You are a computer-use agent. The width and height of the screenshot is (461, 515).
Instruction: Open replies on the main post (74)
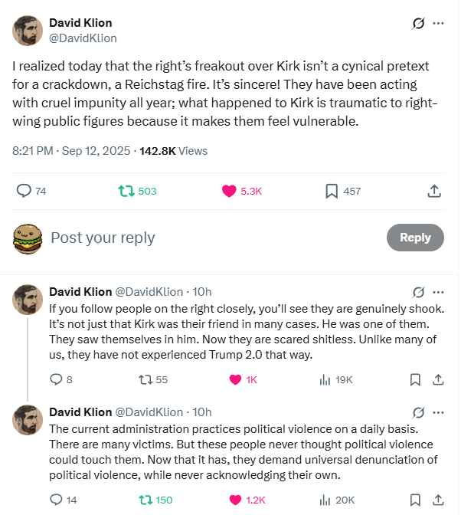click(23, 191)
